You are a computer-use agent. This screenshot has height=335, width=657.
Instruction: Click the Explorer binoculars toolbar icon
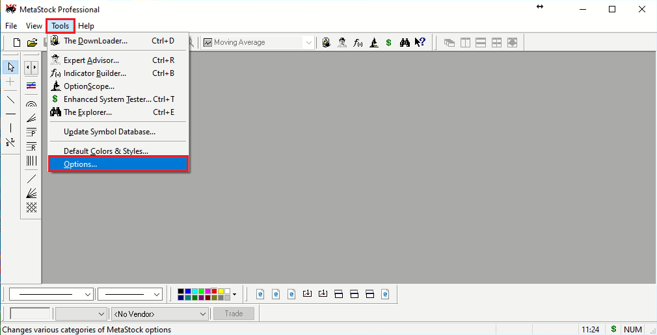pyautogui.click(x=405, y=42)
